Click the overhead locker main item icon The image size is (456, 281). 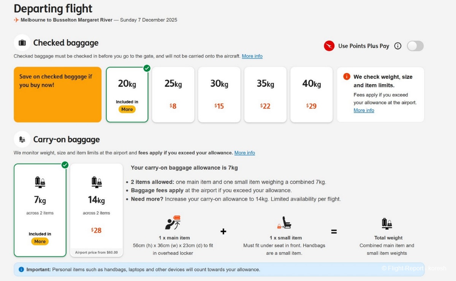[173, 223]
